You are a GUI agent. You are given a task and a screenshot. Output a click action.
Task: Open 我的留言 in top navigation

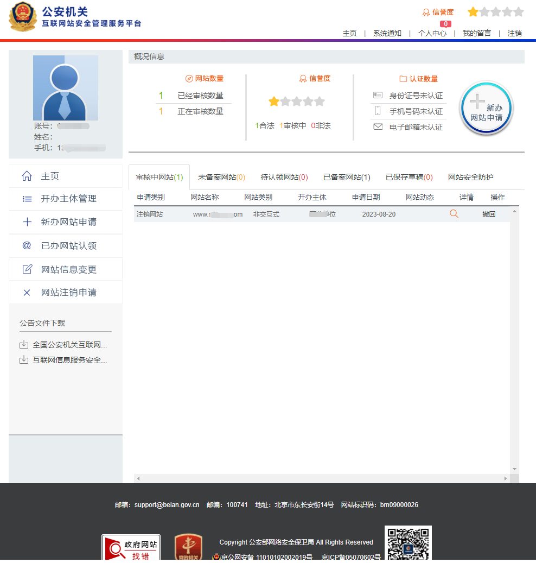click(x=477, y=34)
